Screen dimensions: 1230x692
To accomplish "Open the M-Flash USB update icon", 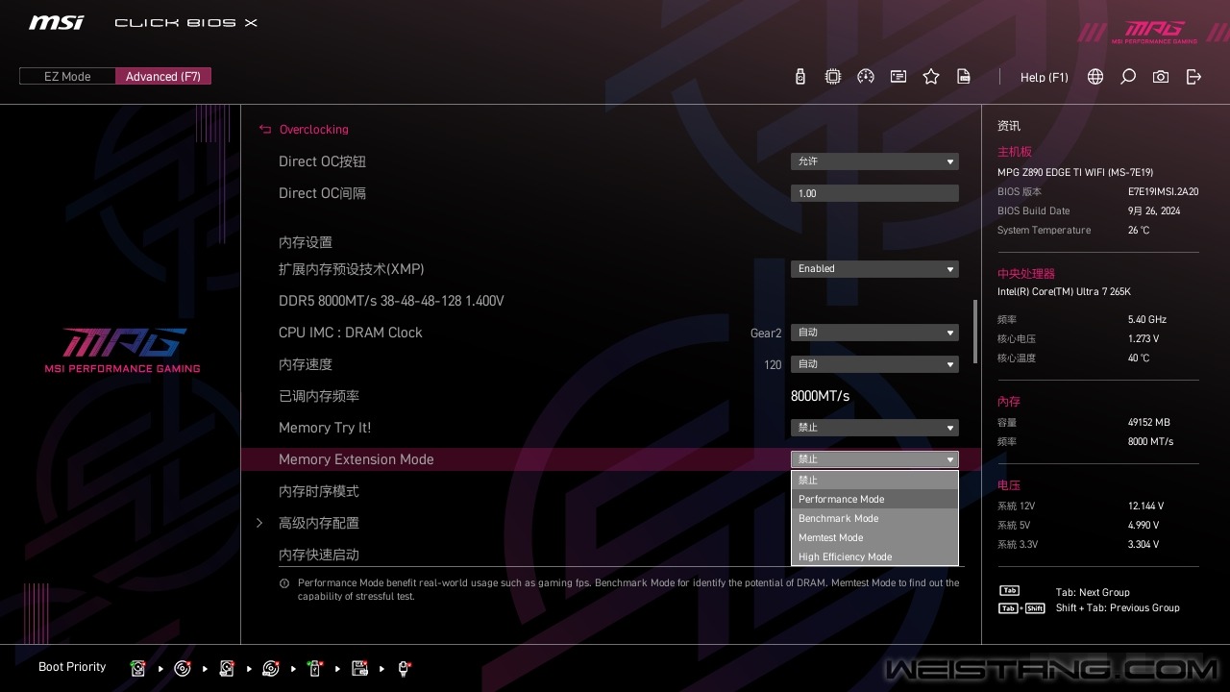I will (800, 77).
